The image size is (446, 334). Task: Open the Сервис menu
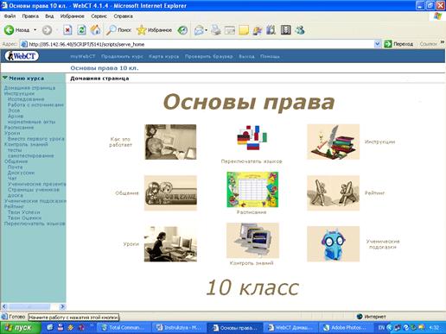pos(99,16)
